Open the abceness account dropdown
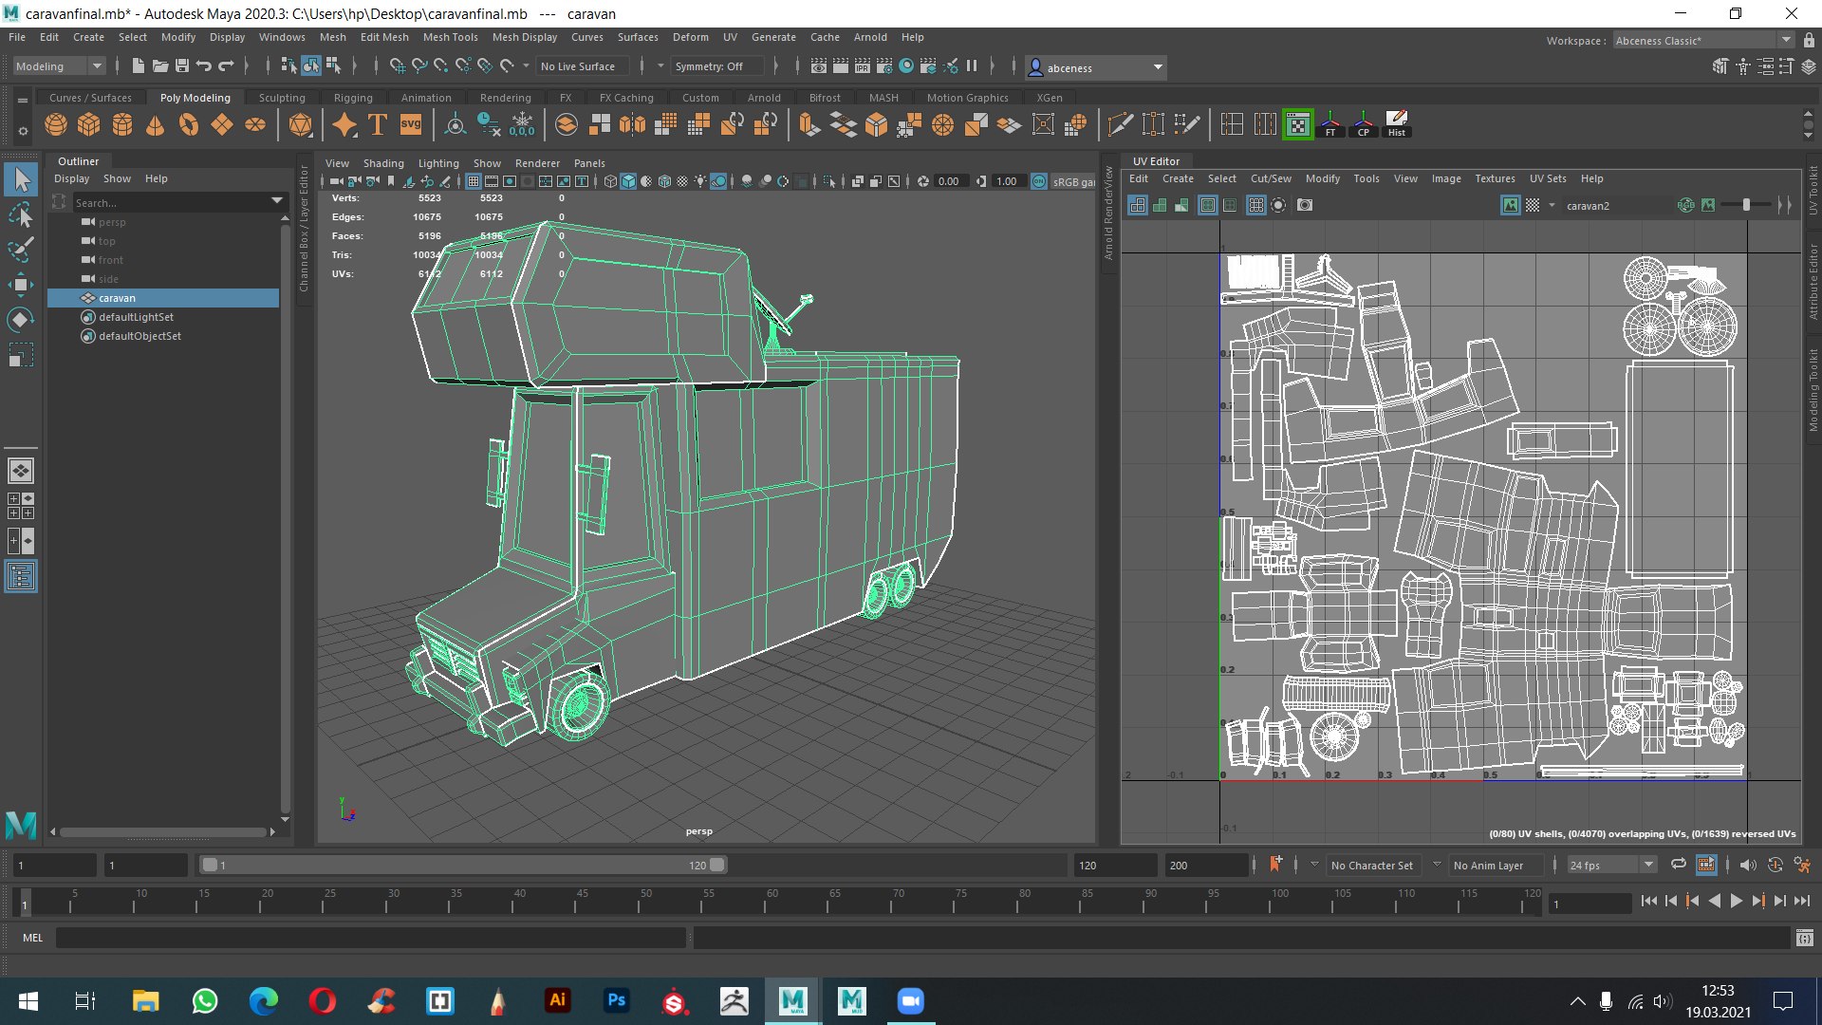 pyautogui.click(x=1096, y=67)
